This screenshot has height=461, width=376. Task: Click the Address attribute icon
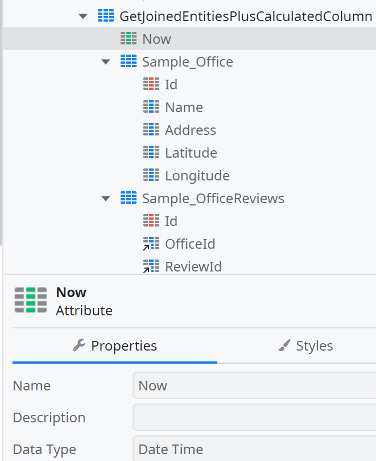point(151,130)
